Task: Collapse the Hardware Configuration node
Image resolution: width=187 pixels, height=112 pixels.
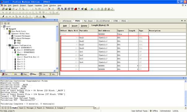Action: [x=7, y=45]
